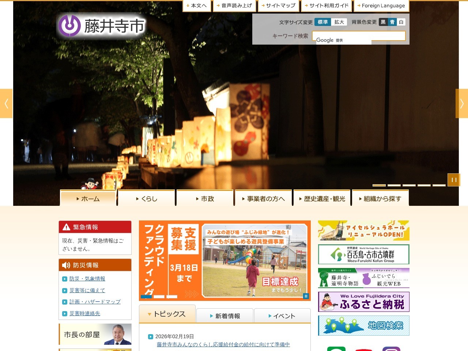
Task: Switch text size back to 標準
Action: click(x=322, y=22)
